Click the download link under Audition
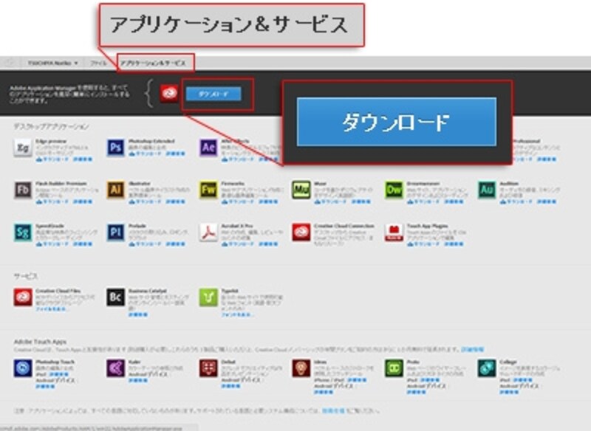Image resolution: width=591 pixels, height=431 pixels. pos(516,201)
